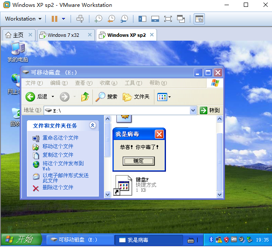Viewport: 272px width, 247px height.
Task: Open the 编辑(E) menu
Action: coord(59,83)
